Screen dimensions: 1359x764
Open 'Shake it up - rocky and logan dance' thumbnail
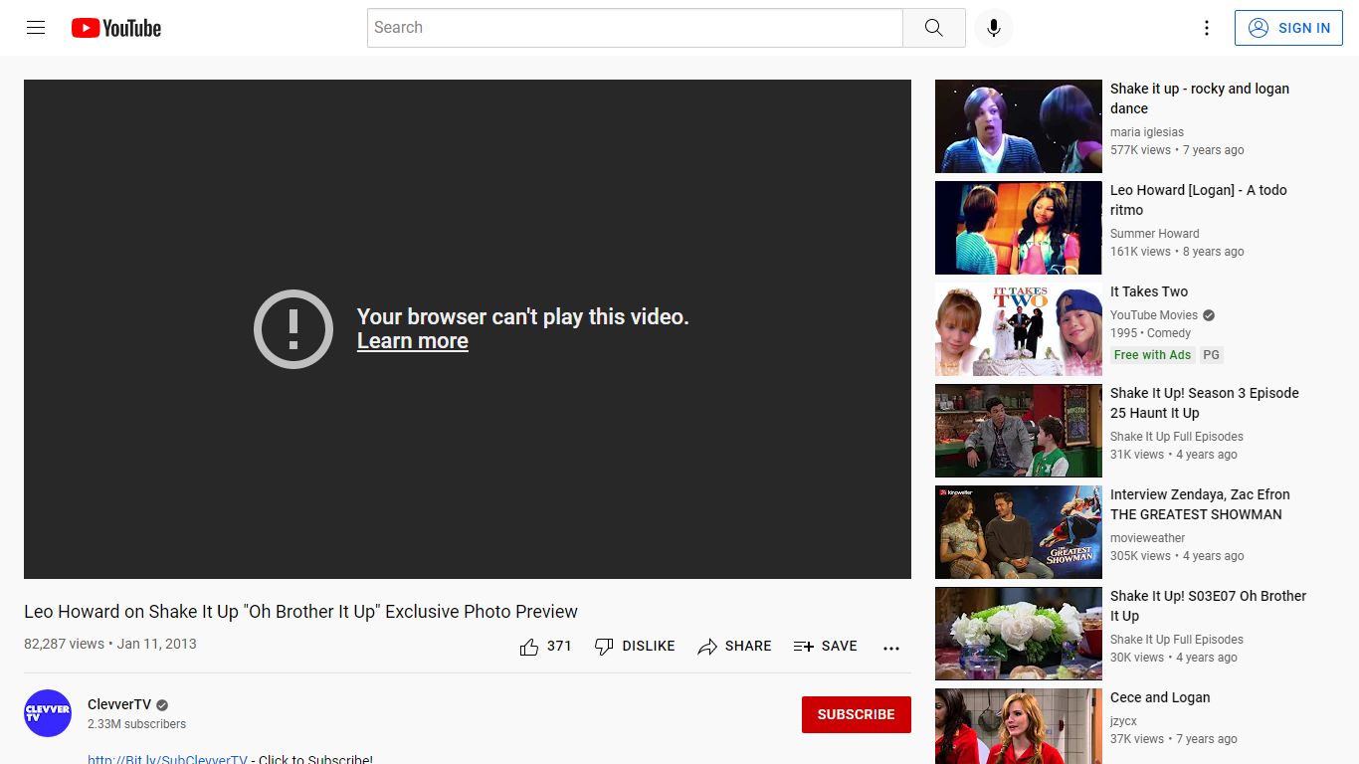pos(1019,126)
